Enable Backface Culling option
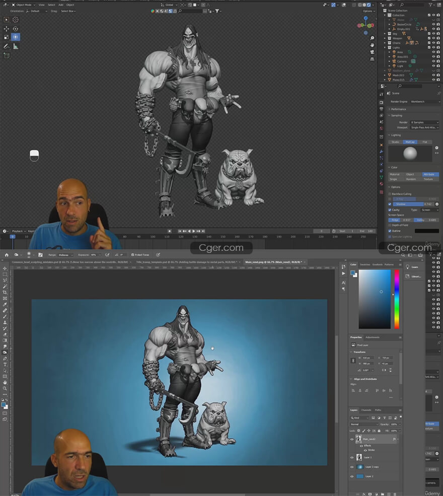The image size is (443, 496). pos(390,194)
